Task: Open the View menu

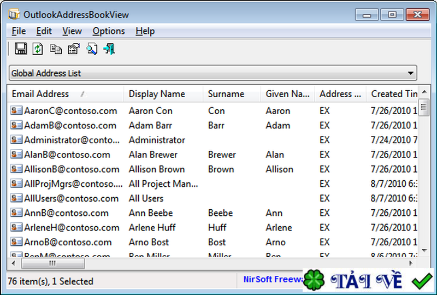Action: [x=72, y=31]
